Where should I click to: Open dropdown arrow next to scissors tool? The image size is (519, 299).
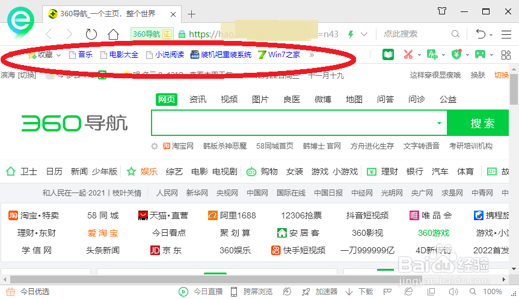click(x=419, y=55)
